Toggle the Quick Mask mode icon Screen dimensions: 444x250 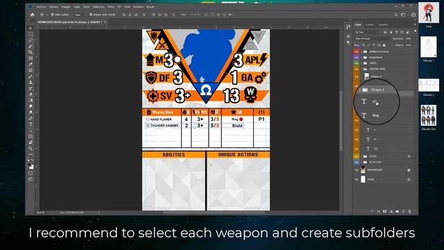31,173
